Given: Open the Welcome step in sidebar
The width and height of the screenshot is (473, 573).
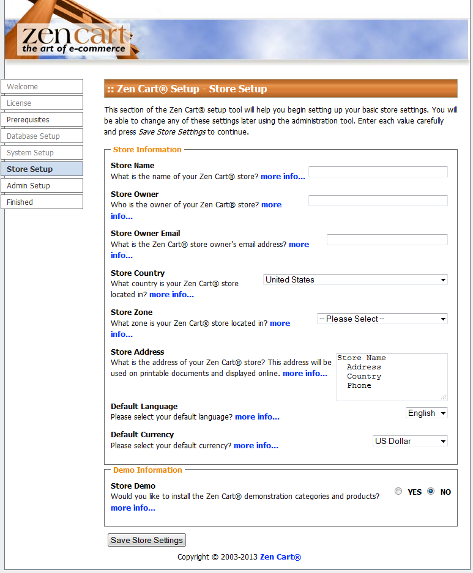Looking at the screenshot, I should 42,87.
